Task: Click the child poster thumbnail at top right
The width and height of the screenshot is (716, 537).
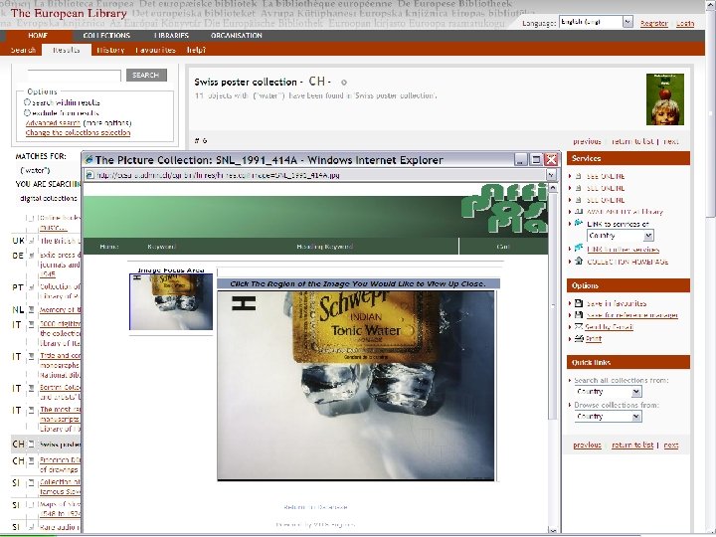Action: click(x=665, y=99)
